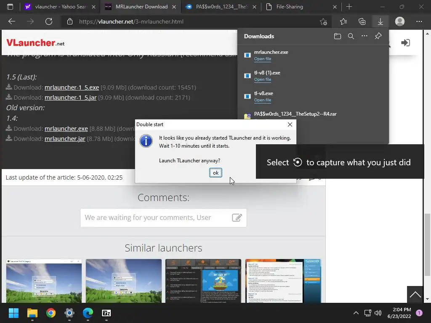Open file link under tl-v8 (1).exe
Viewport: 431px width, 323px height.
[263, 79]
